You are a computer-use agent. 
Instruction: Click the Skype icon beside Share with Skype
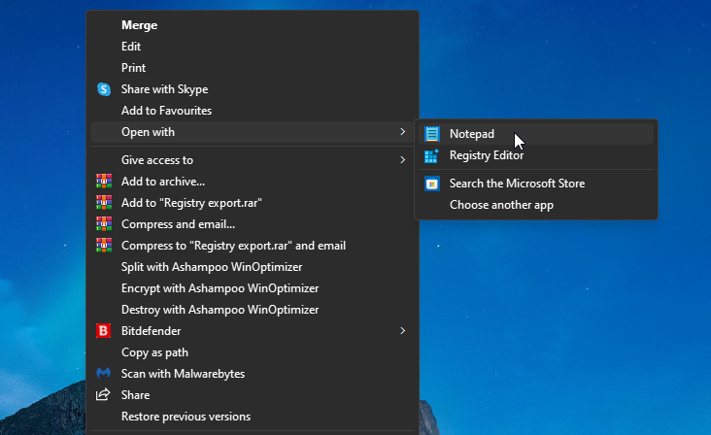click(x=104, y=89)
